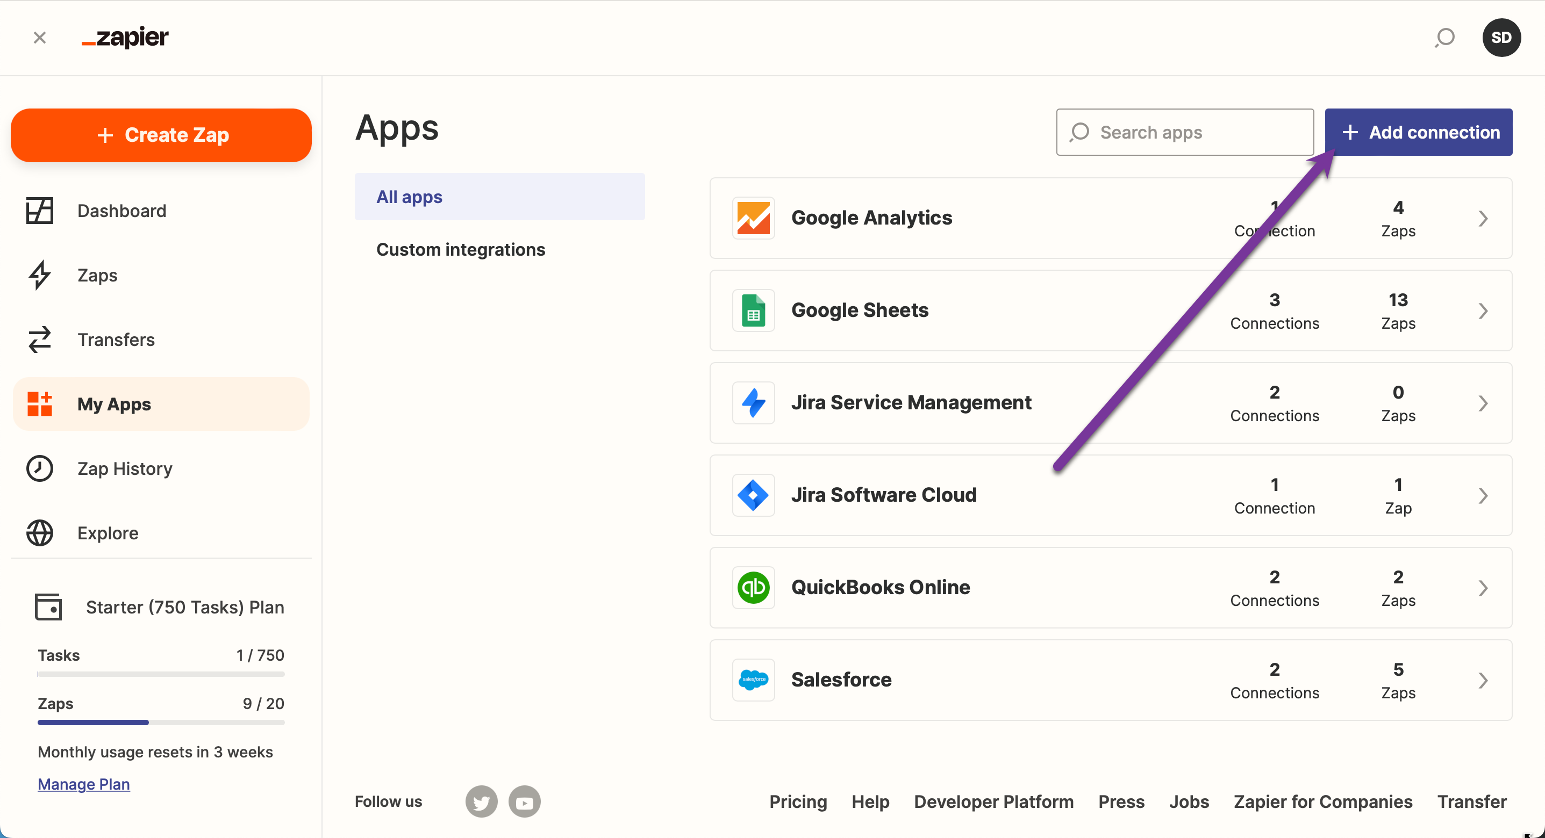Click Google Sheets 13 Zaps count

click(x=1398, y=311)
